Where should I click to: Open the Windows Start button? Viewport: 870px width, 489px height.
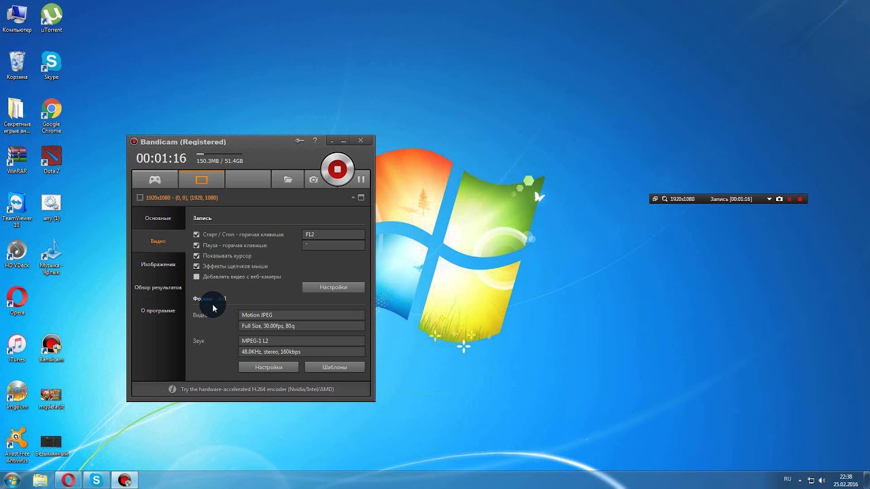(12, 480)
